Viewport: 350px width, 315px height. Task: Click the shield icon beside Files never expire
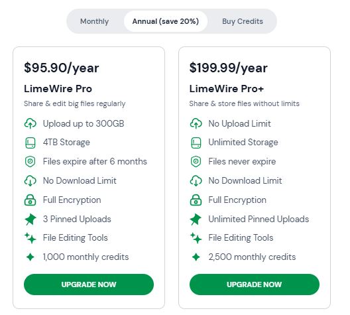(x=196, y=161)
